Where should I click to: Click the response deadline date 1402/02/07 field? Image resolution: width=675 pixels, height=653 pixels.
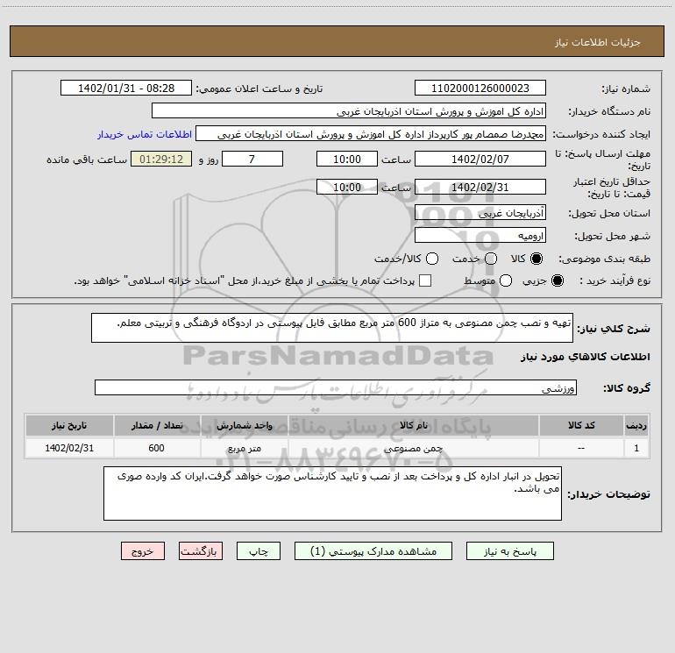tap(480, 159)
